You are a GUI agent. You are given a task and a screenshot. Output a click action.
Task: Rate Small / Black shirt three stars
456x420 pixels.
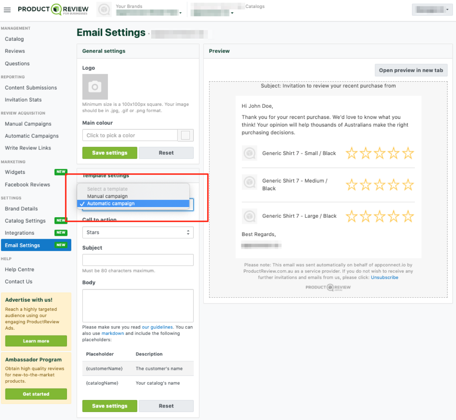tap(380, 153)
